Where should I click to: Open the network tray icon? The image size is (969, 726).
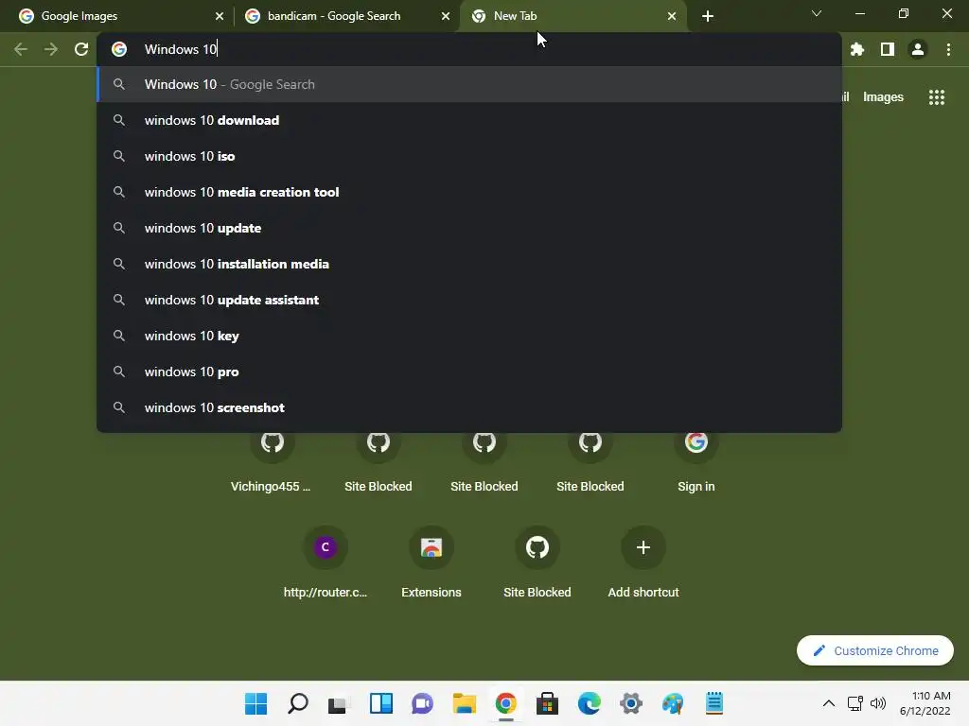click(x=855, y=703)
